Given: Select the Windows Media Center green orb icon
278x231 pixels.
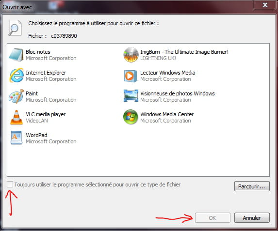Looking at the screenshot, I should 131,117.
